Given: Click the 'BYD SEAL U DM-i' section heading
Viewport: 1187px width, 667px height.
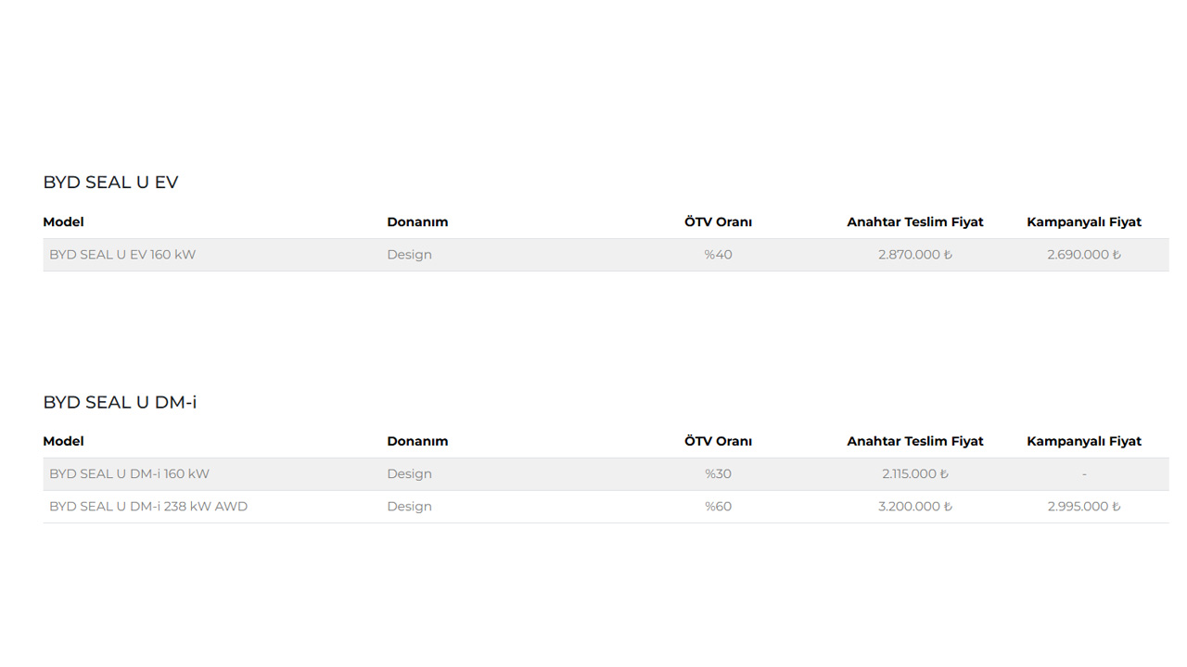Looking at the screenshot, I should point(120,402).
